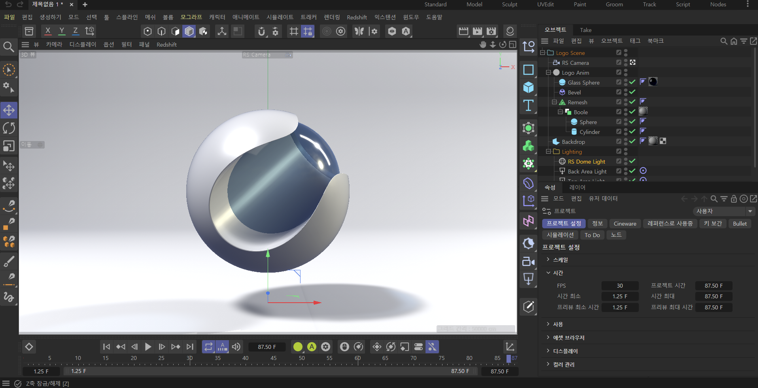Click the render view clapperboard icon

(463, 31)
